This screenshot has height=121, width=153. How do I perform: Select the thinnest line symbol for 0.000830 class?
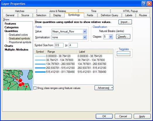click(x=40, y=56)
